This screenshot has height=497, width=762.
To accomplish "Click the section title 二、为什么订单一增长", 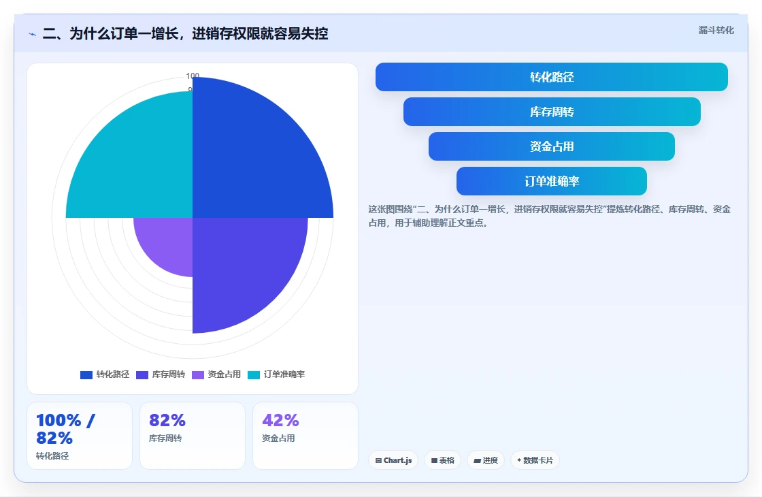I will pyautogui.click(x=185, y=34).
